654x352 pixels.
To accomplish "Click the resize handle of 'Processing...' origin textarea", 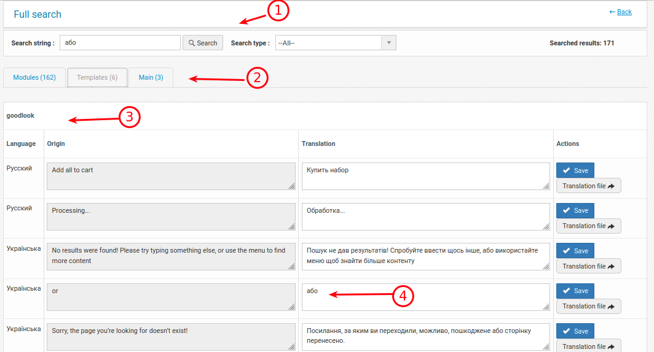I will pyautogui.click(x=291, y=226).
